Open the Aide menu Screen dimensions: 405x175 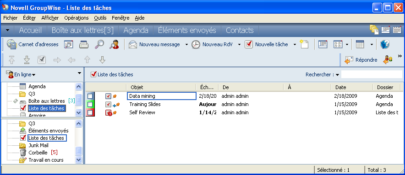(x=140, y=18)
